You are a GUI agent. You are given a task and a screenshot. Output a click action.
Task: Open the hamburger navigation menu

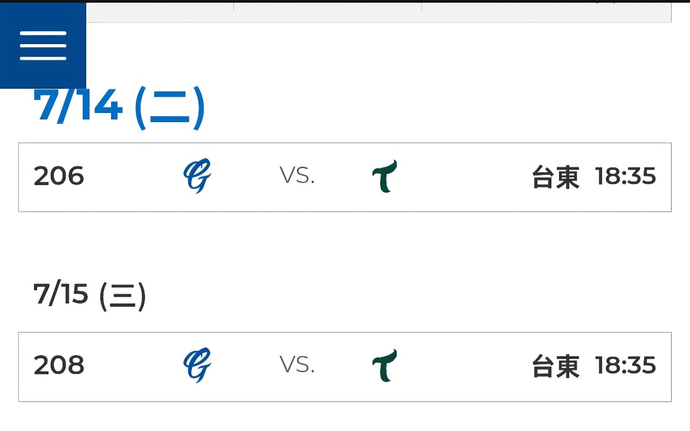tap(43, 46)
